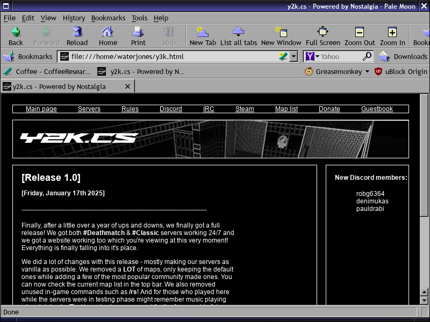Open a New Window from the toolbar
This screenshot has width=430, height=322.
pyautogui.click(x=281, y=36)
